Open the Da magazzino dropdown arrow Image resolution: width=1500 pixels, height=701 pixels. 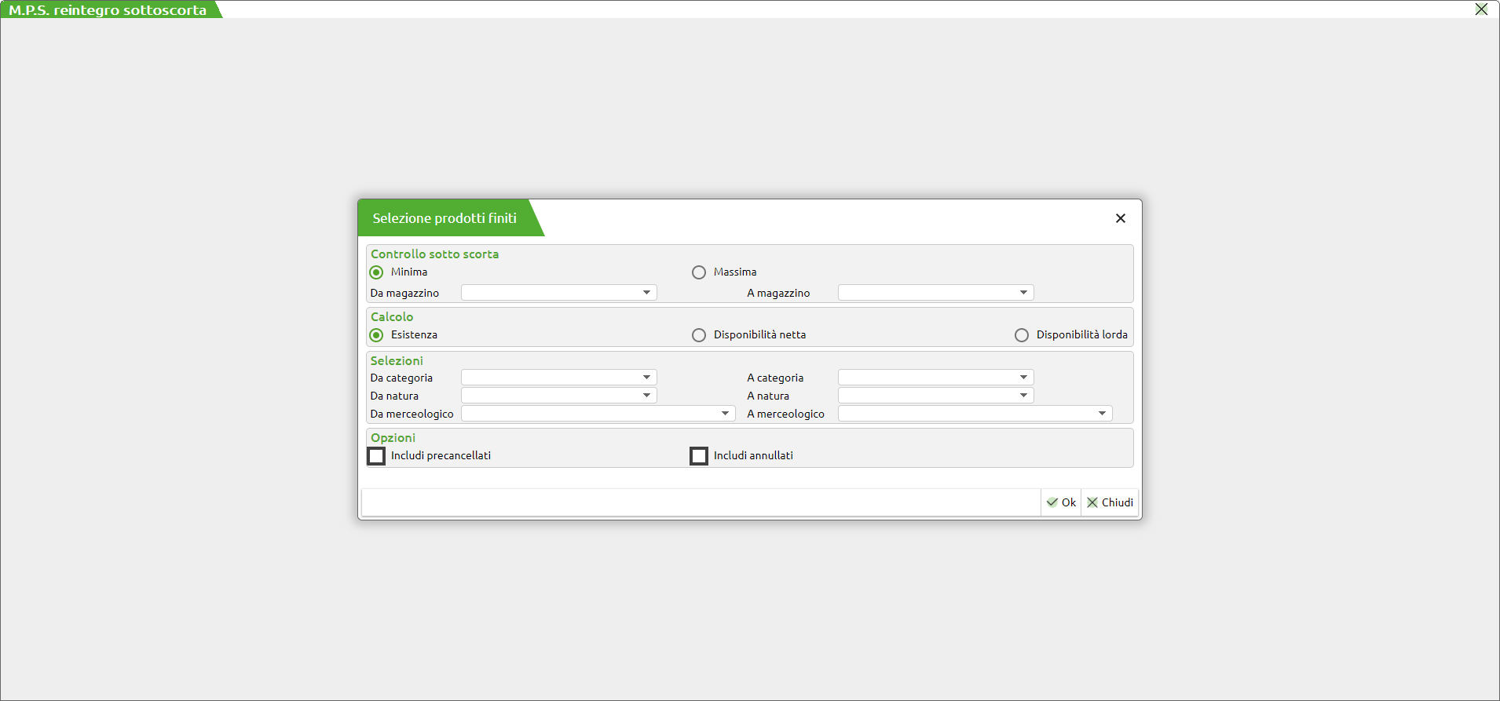click(646, 293)
